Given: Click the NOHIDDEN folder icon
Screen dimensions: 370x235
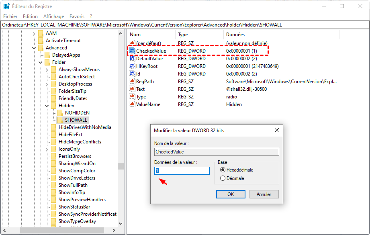Looking at the screenshot, I should pos(60,113).
